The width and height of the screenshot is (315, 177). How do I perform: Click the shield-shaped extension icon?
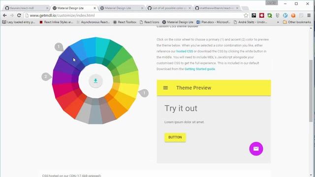[x=278, y=15]
